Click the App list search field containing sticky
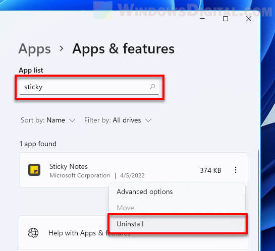 pos(89,87)
